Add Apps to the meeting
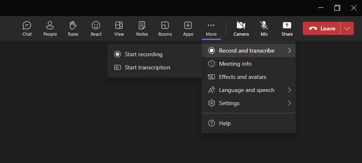 188,29
